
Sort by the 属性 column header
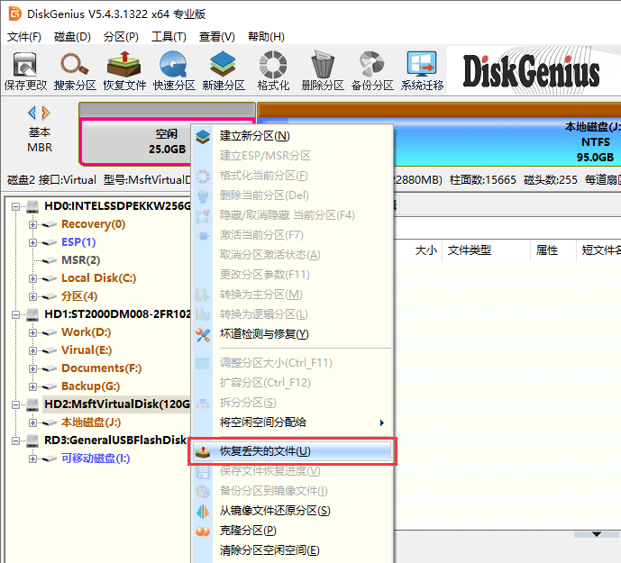point(547,250)
